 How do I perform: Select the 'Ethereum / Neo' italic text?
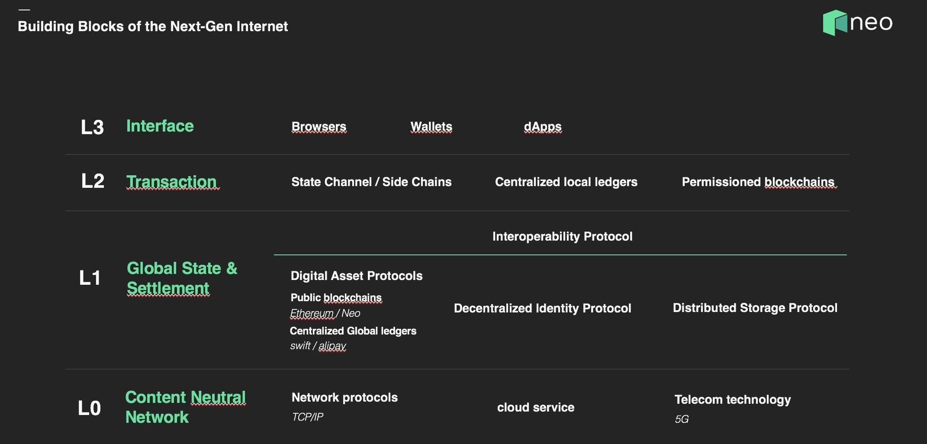pos(325,313)
